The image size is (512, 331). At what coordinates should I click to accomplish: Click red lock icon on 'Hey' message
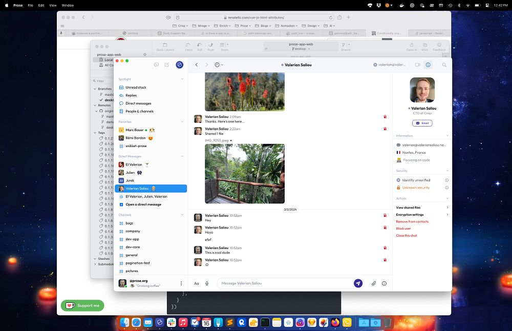pos(385,215)
